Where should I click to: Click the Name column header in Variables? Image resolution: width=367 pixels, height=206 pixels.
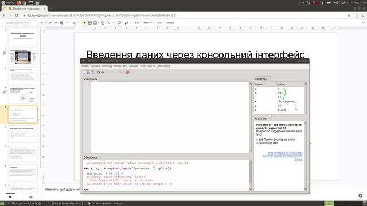[x=265, y=84]
